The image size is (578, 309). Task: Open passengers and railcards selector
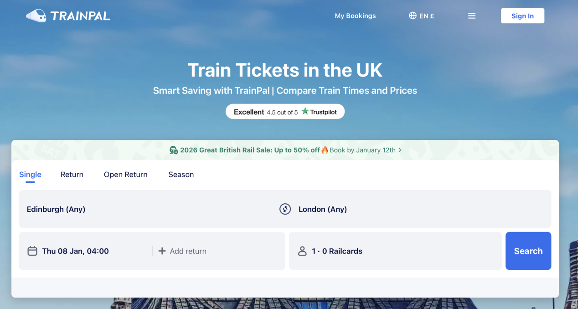(395, 251)
